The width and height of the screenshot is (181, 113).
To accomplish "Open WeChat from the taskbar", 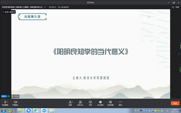I will click(x=37, y=111).
